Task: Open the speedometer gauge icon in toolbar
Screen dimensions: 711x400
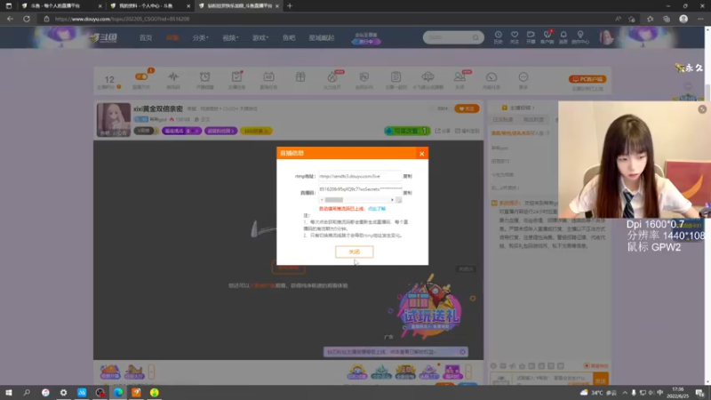Action: (x=491, y=77)
